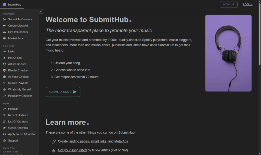The image size is (261, 155).
Task: Click the SubmitHub purple square logo
Action: coord(4,5)
